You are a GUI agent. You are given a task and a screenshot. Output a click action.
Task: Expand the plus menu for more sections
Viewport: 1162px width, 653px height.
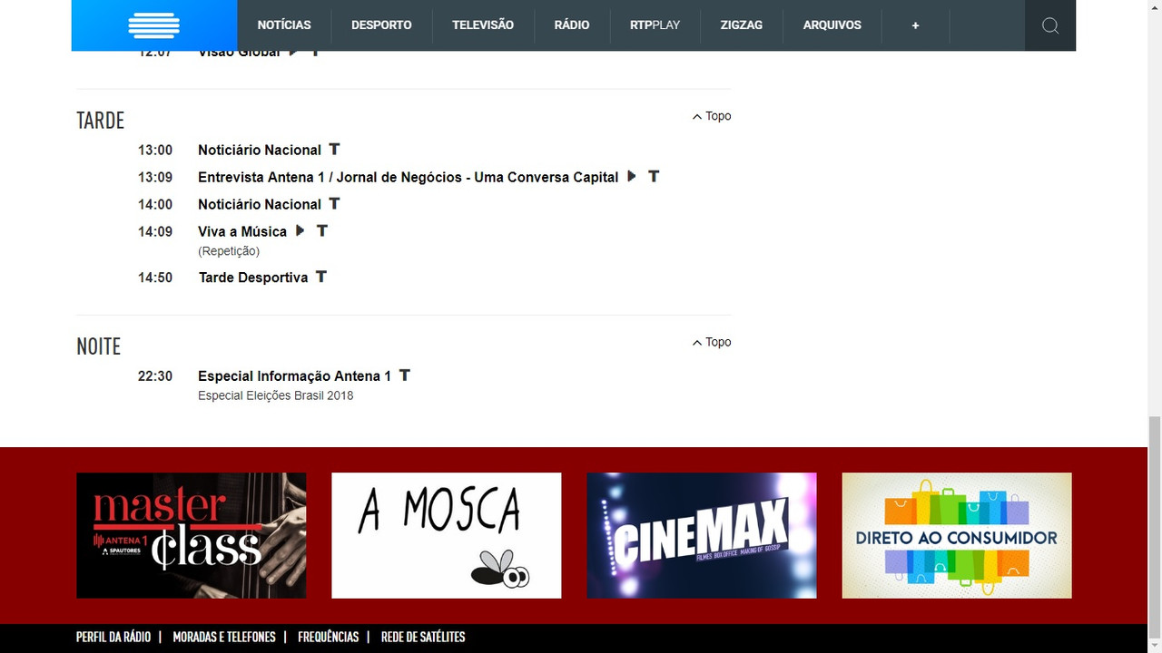click(x=915, y=25)
